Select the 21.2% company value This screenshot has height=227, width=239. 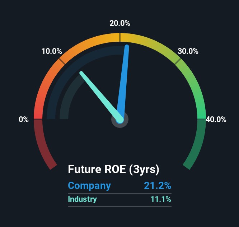[158, 186]
